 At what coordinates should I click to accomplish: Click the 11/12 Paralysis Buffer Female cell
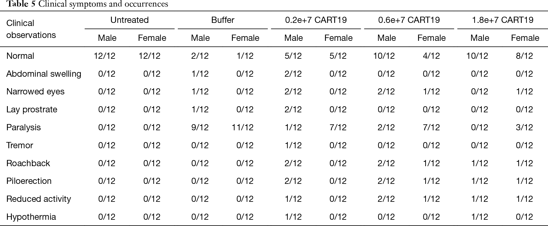click(242, 127)
